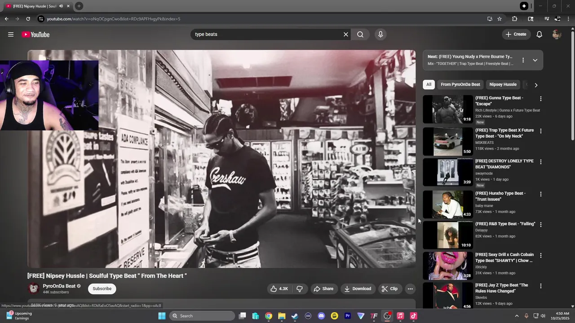This screenshot has width=575, height=323.
Task: Open the notifications bell
Action: tap(540, 35)
